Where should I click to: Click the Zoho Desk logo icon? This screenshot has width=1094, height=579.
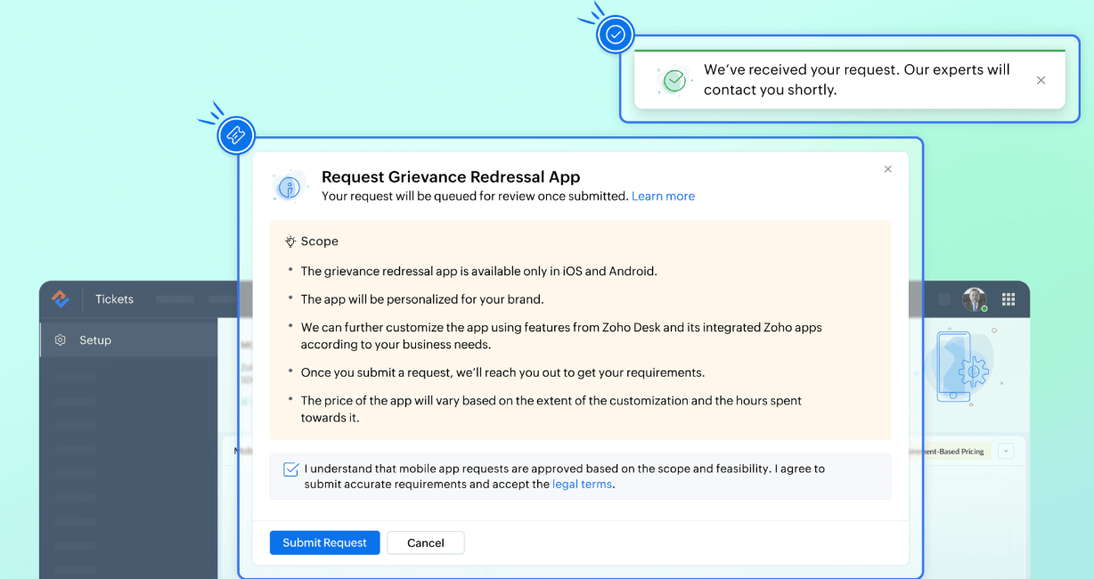(x=61, y=299)
